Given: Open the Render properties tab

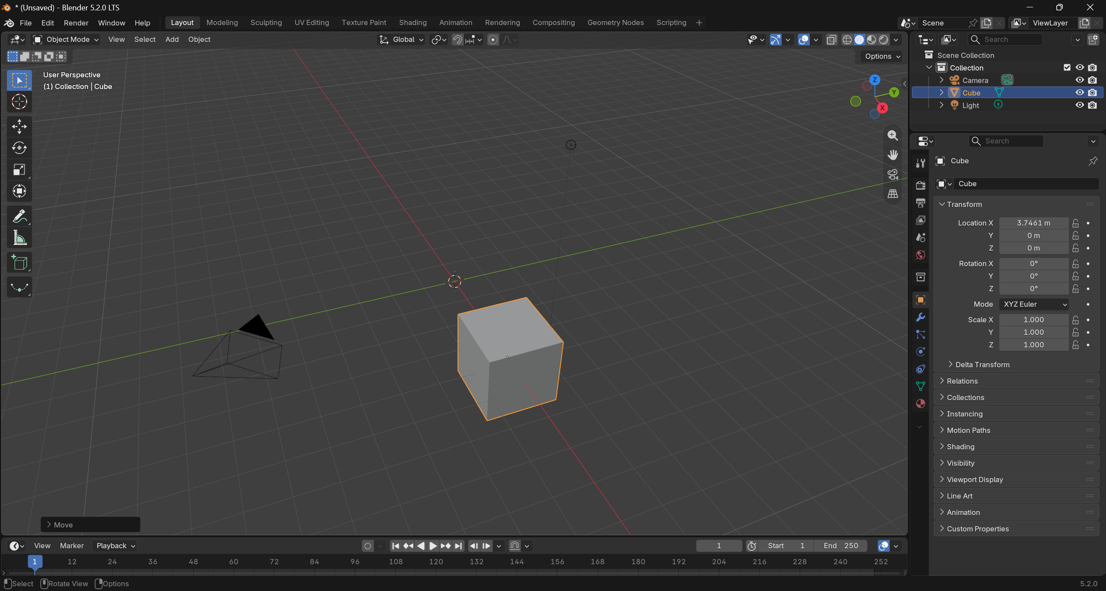Looking at the screenshot, I should click(921, 185).
